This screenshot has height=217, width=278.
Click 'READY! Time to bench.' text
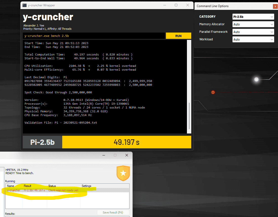pyautogui.click(x=19, y=173)
